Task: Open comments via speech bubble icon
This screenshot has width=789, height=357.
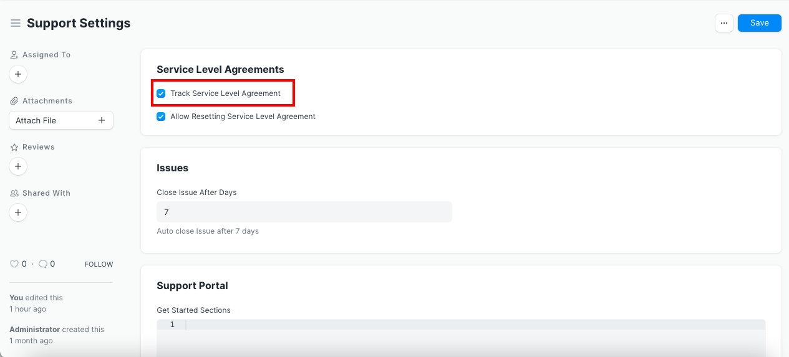Action: 43,264
